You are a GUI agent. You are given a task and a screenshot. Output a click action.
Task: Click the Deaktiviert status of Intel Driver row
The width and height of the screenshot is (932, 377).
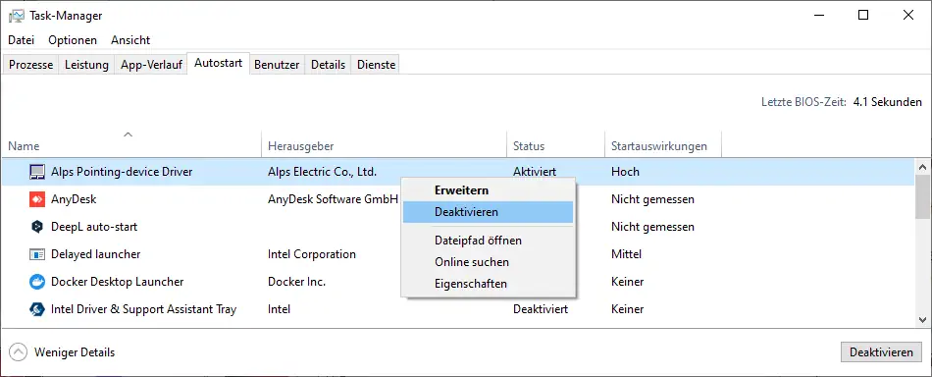541,308
